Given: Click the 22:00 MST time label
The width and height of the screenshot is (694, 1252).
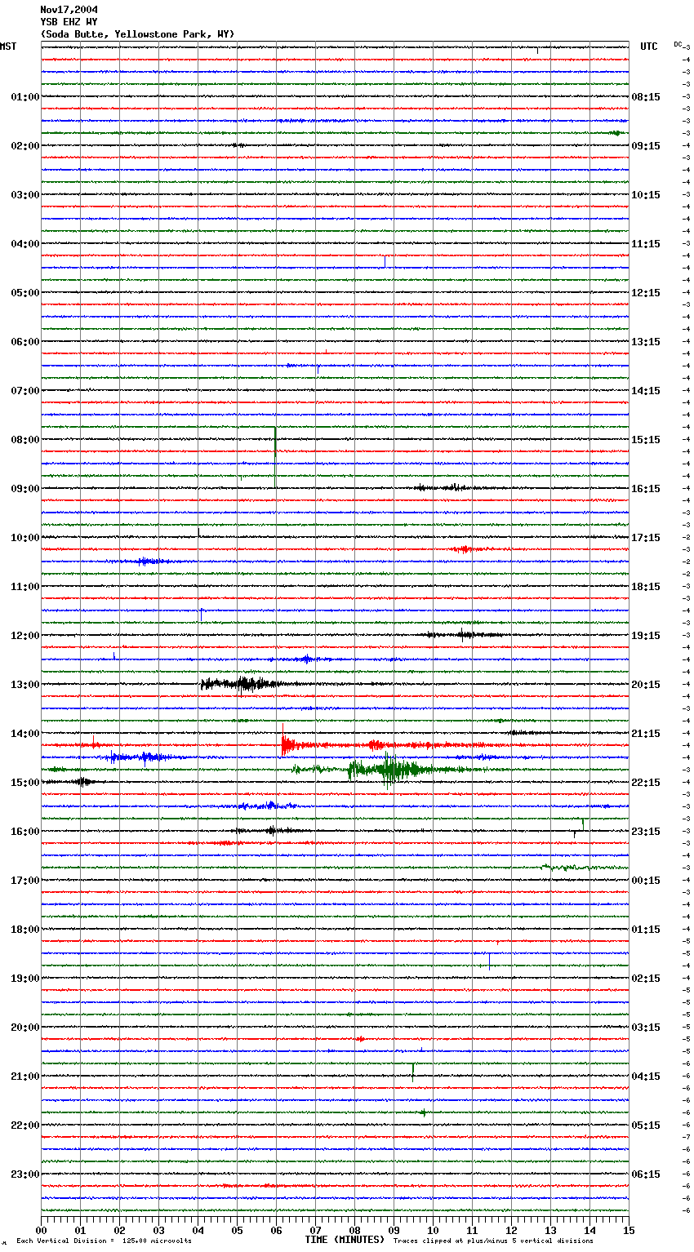Looking at the screenshot, I should tap(24, 1125).
